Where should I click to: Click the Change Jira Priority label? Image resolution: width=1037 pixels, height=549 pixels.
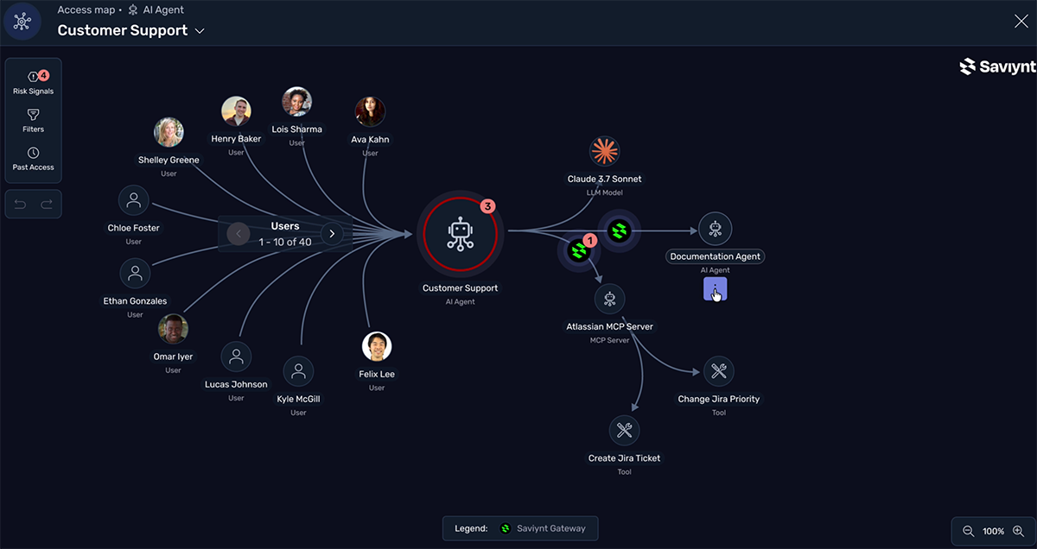point(719,400)
